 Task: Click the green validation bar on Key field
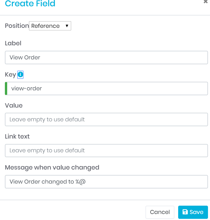coord(6,88)
